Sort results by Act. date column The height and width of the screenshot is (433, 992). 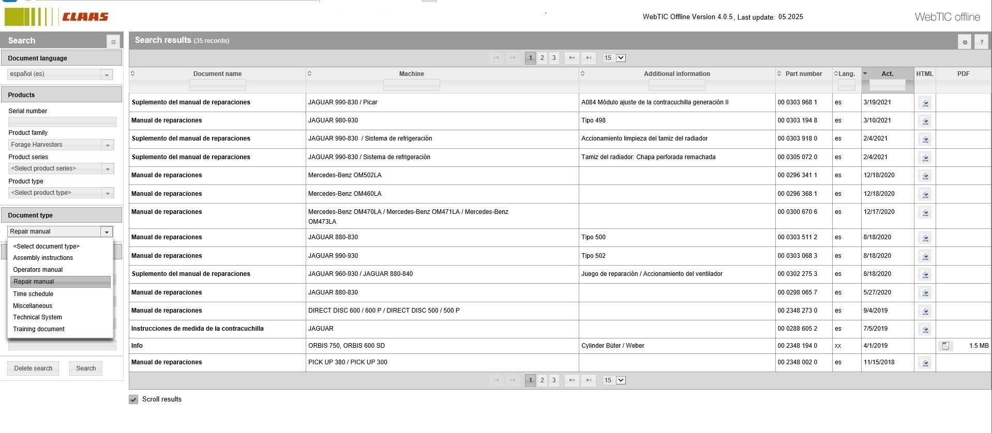click(x=888, y=74)
